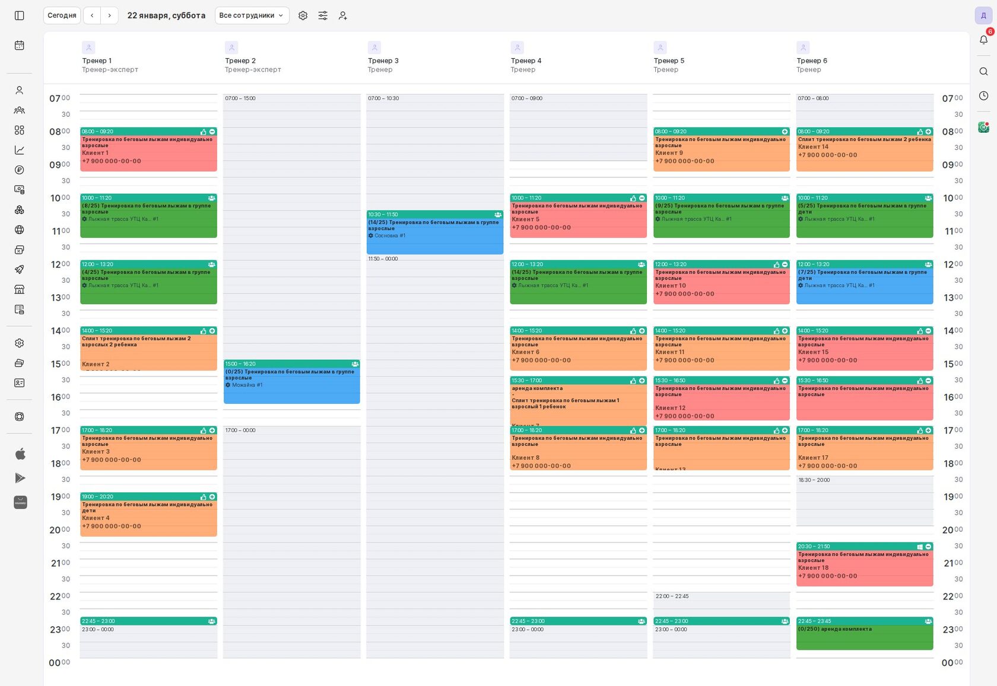Open the (0/250) аренда комплекта event

[865, 633]
